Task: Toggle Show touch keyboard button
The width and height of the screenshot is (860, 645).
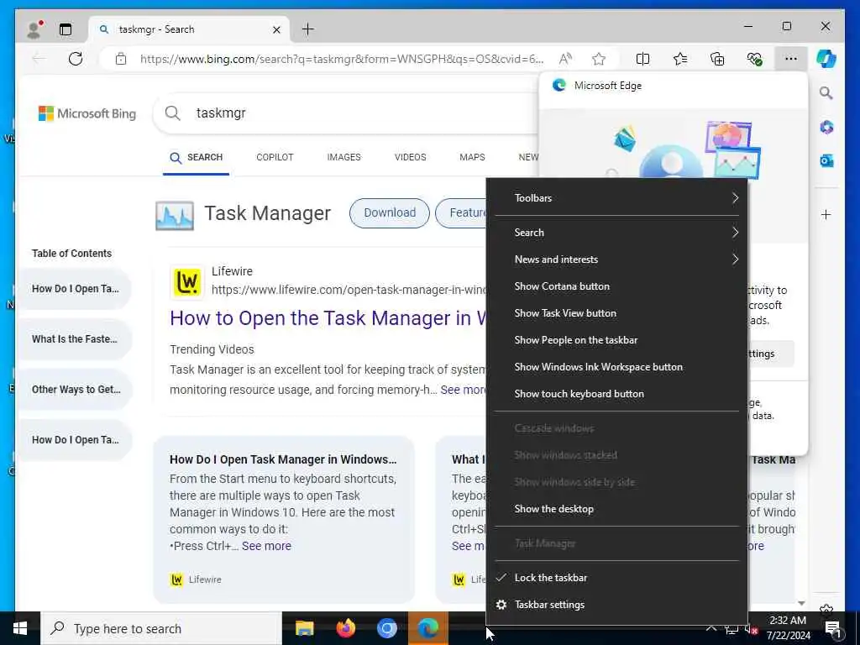Action: click(x=617, y=394)
